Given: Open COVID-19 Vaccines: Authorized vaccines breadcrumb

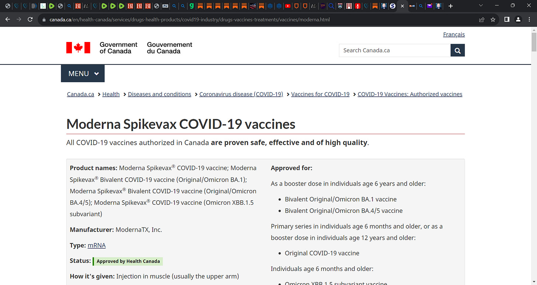Looking at the screenshot, I should click(x=410, y=94).
